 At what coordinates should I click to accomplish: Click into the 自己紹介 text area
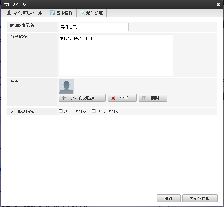[116, 55]
